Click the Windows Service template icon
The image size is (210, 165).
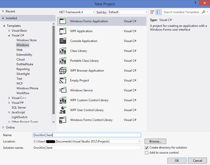63,90
